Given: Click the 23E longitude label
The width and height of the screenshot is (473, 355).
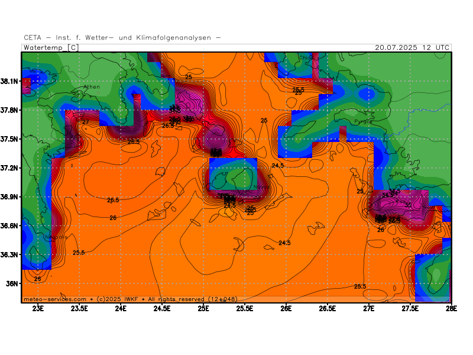Looking at the screenshot, I should tap(38, 308).
